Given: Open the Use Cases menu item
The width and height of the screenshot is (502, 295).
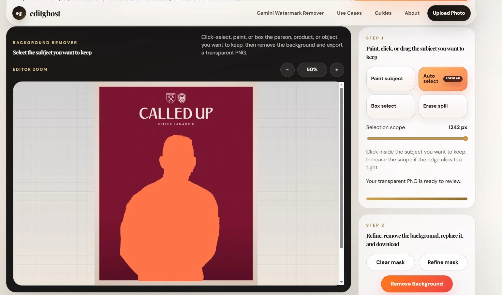Looking at the screenshot, I should (349, 13).
